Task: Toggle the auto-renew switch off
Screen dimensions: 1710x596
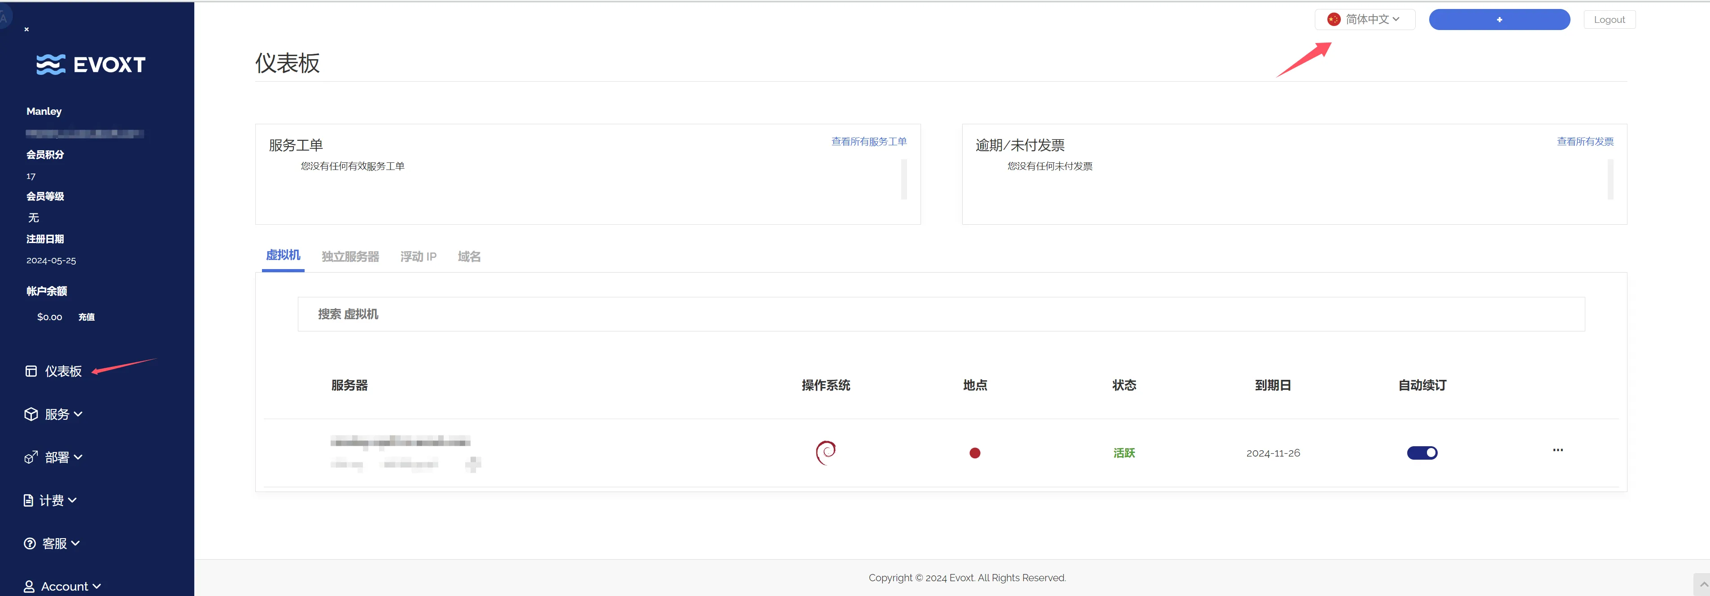Action: coord(1422,452)
